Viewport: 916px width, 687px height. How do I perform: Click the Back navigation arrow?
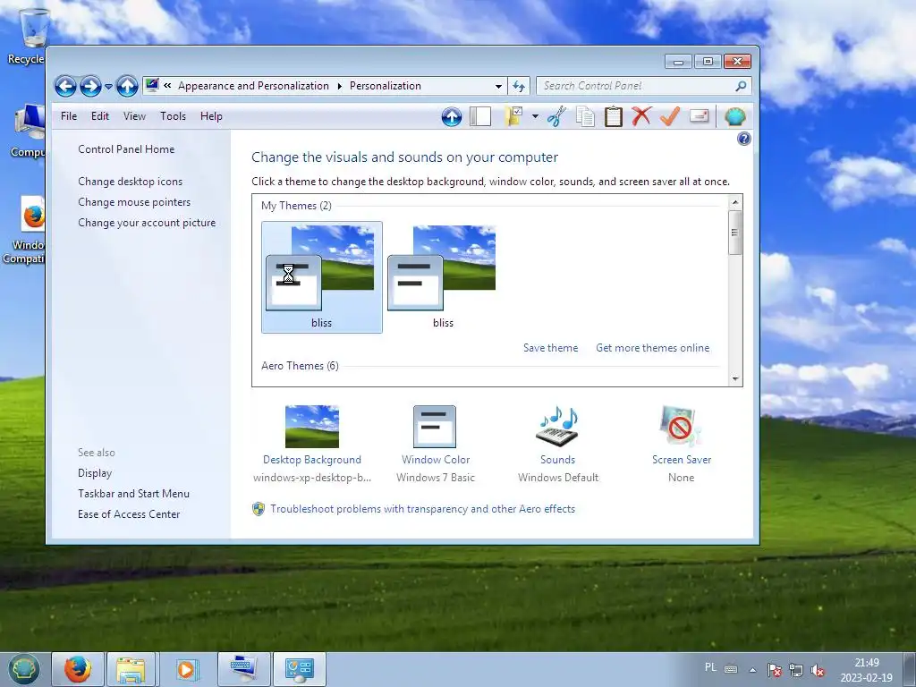click(x=65, y=87)
